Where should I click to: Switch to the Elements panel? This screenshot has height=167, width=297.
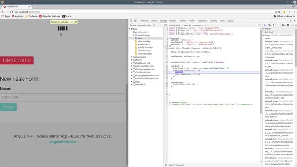tap(144, 21)
